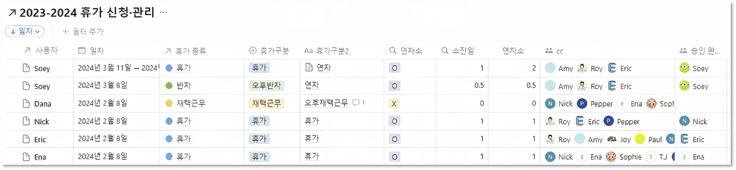This screenshot has width=736, height=170.
Task: Click the yellow 재택근무 tag in 휴가구분
Action: 267,103
